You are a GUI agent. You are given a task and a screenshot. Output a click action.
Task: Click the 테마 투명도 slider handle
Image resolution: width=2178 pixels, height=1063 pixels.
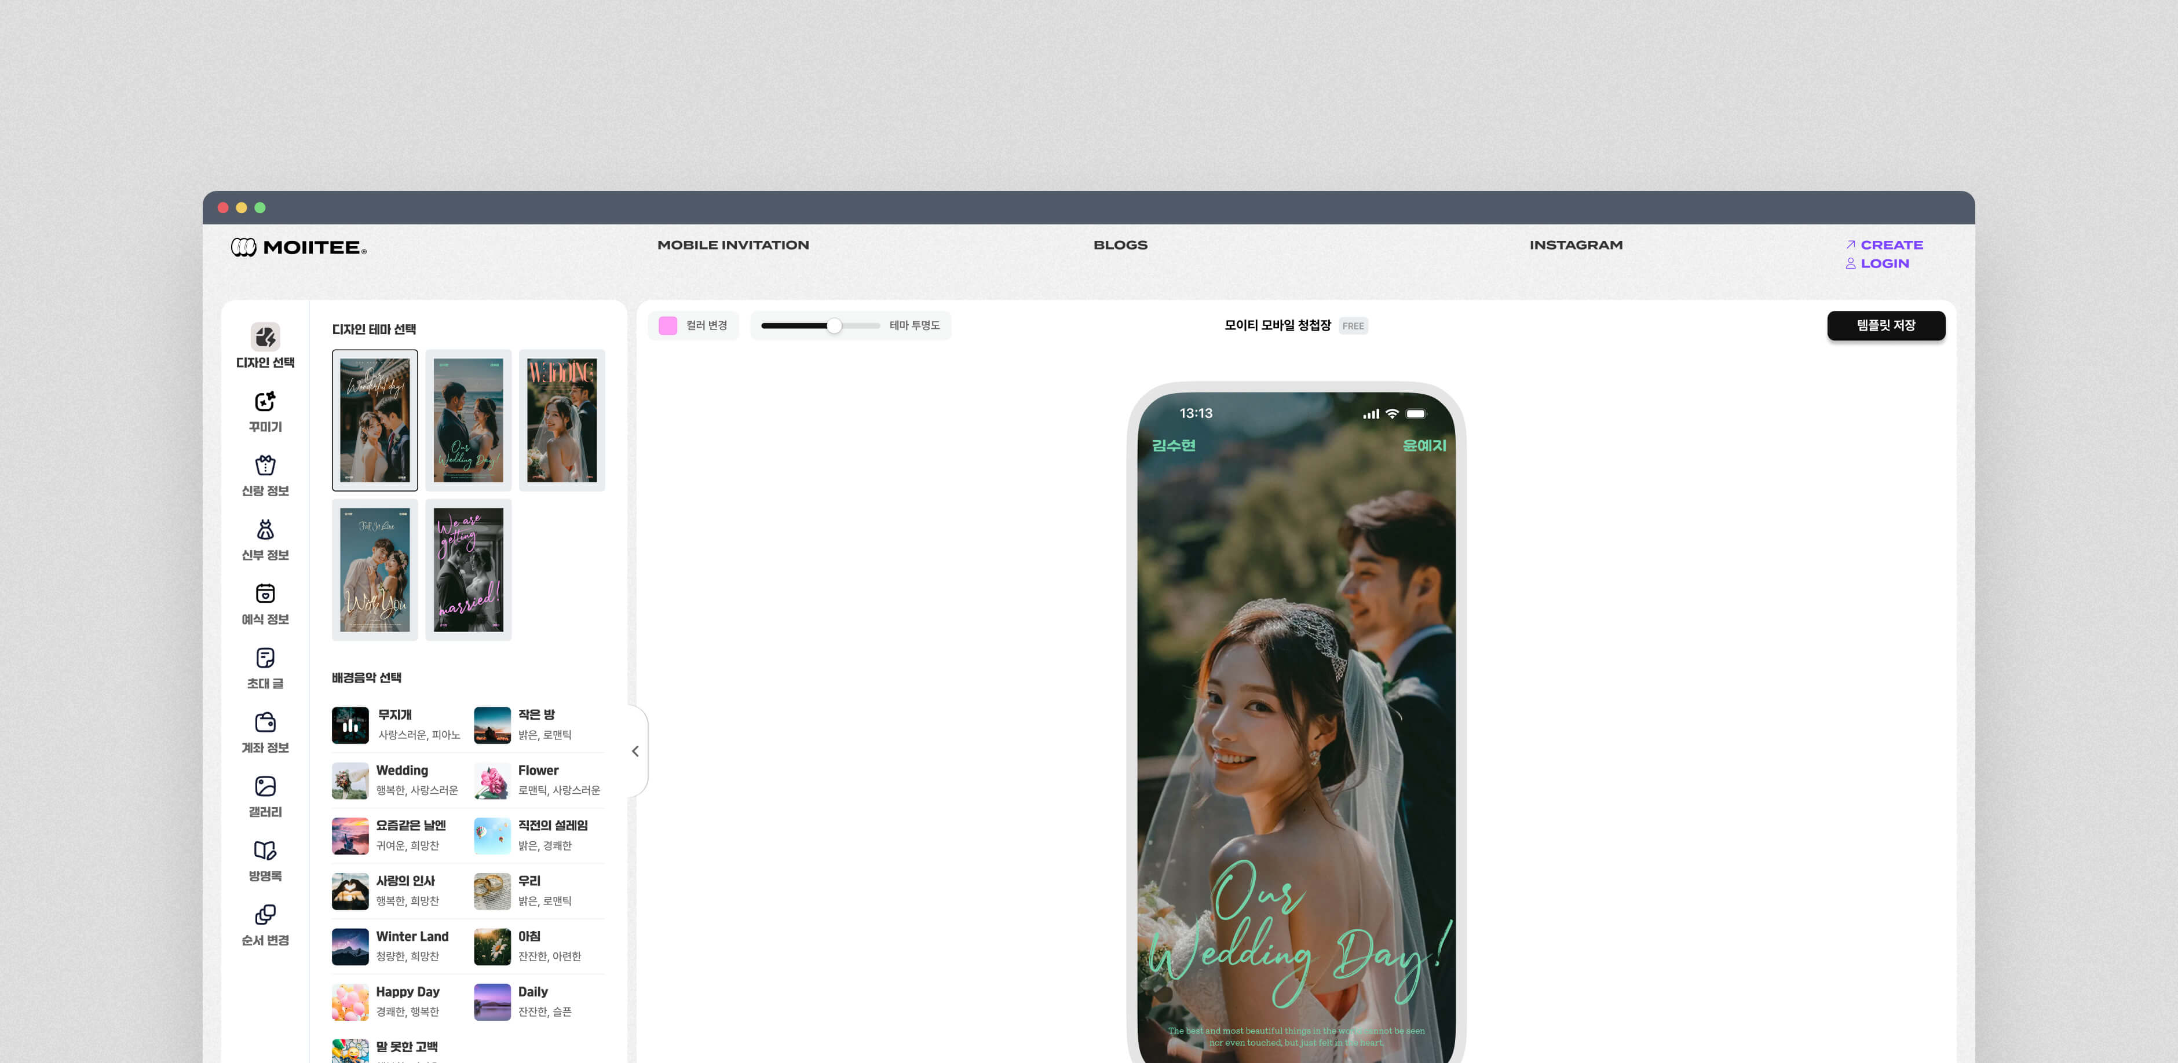click(x=834, y=325)
